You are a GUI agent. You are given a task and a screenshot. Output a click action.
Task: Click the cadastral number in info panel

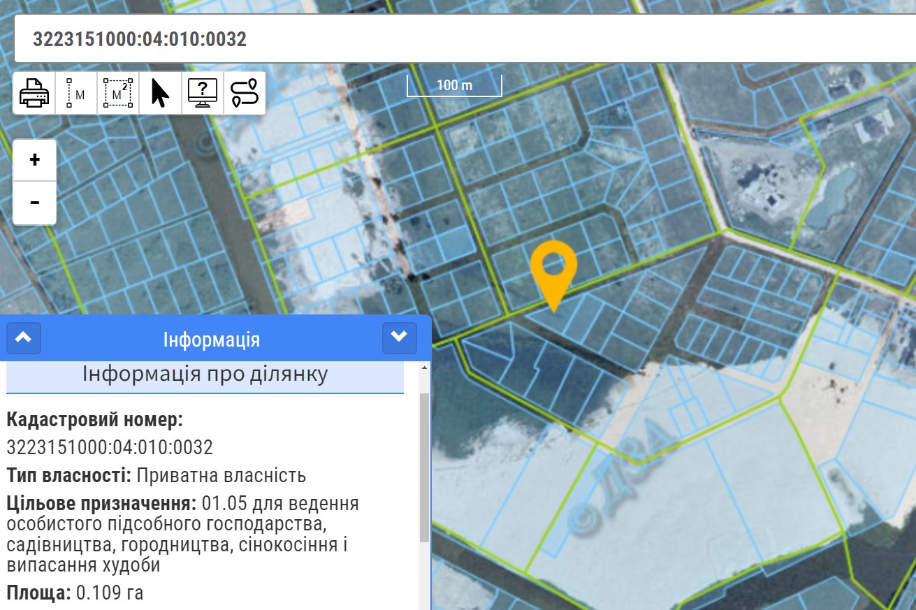[x=110, y=447]
